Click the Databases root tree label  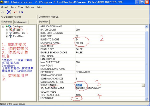click(18, 27)
